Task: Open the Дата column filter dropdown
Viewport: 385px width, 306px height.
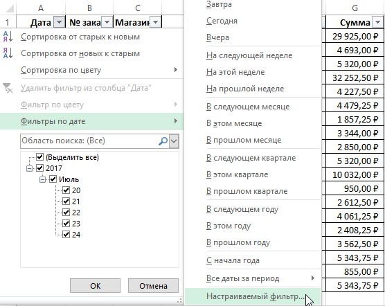Action: [59, 22]
